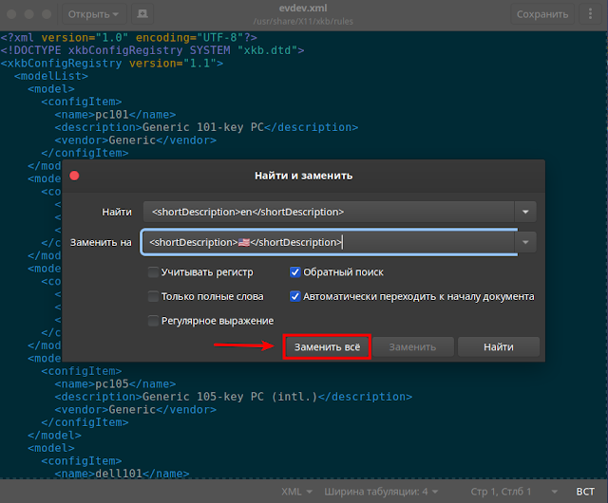
Task: Expand the Найти field history dropdown arrow
Action: point(525,212)
